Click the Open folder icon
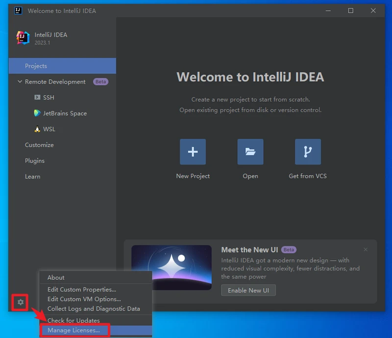 (x=250, y=152)
